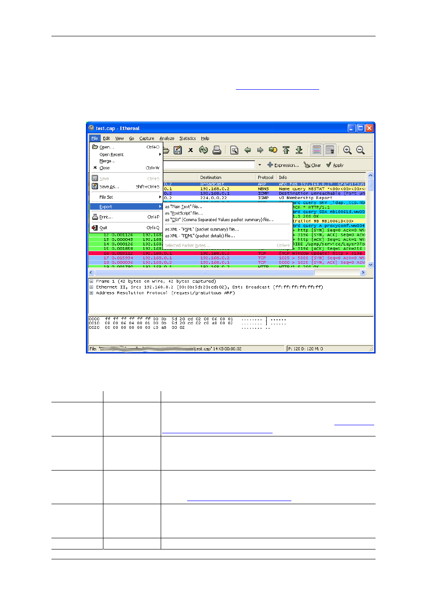427x606 pixels.
Task: Choose Save As... from the File menu
Action: pyautogui.click(x=126, y=187)
